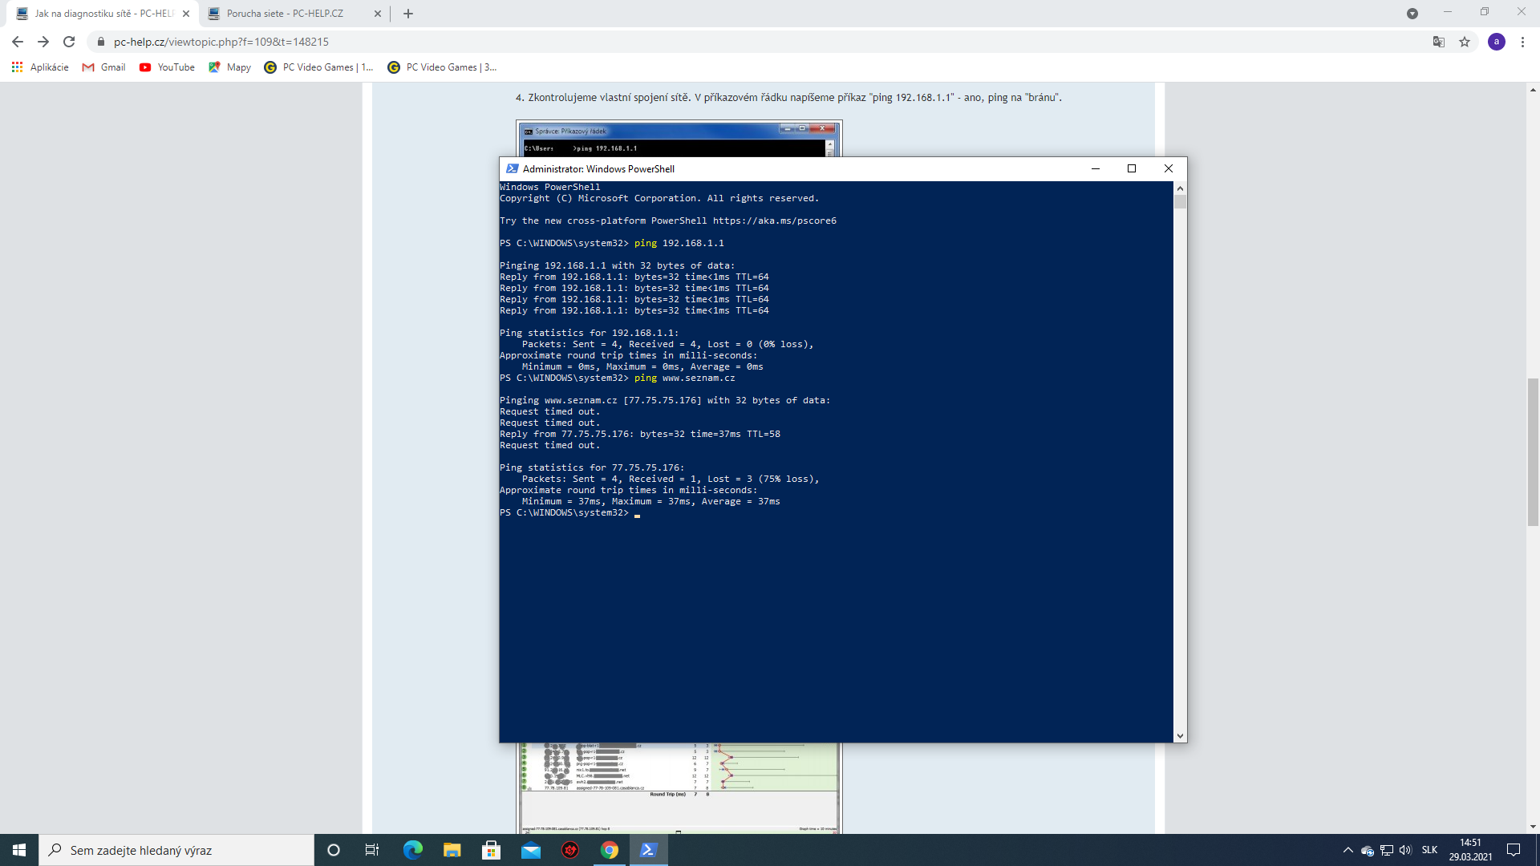Open Chrome profile avatar button
1540x866 pixels.
click(x=1496, y=42)
